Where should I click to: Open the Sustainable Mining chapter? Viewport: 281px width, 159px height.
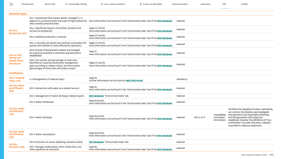click(78, 4)
